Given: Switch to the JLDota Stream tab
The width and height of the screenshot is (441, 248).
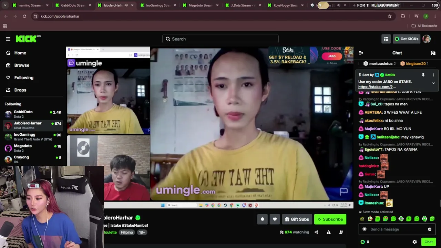Looking at the screenshot, I should 243,5.
